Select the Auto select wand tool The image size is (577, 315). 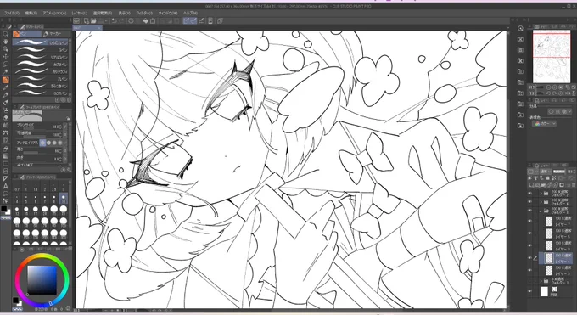point(6,72)
